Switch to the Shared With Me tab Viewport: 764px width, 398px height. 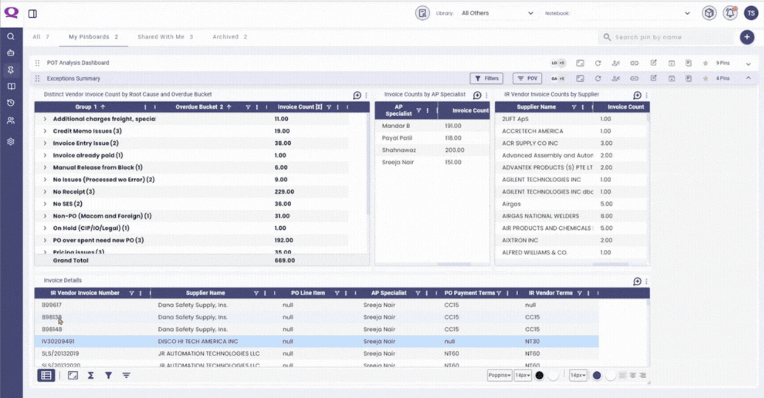tap(165, 37)
